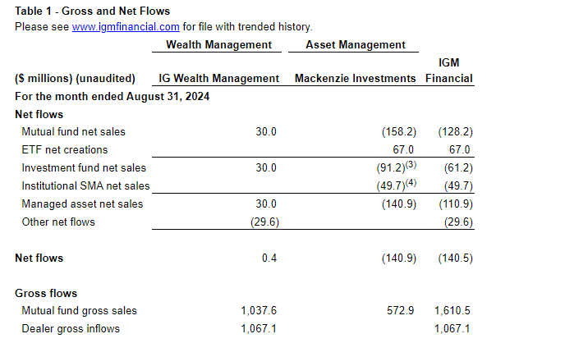Select the 0.4 net flows value
Viewport: 565px width, 343px height.
click(269, 258)
